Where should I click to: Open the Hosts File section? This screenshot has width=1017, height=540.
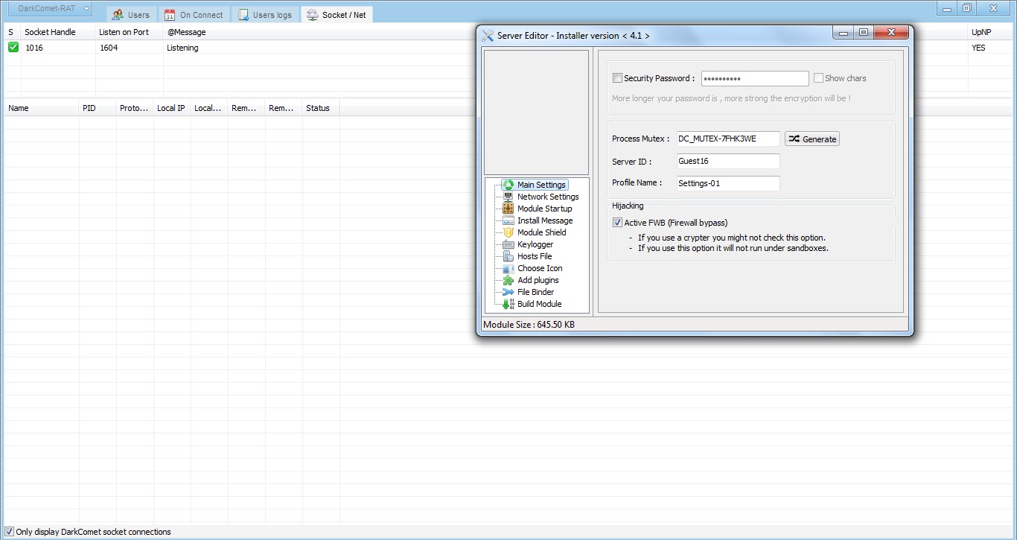click(535, 256)
